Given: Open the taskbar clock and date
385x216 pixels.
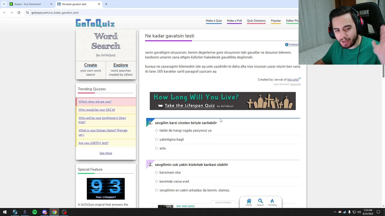Looking at the screenshot, I should 368,212.
